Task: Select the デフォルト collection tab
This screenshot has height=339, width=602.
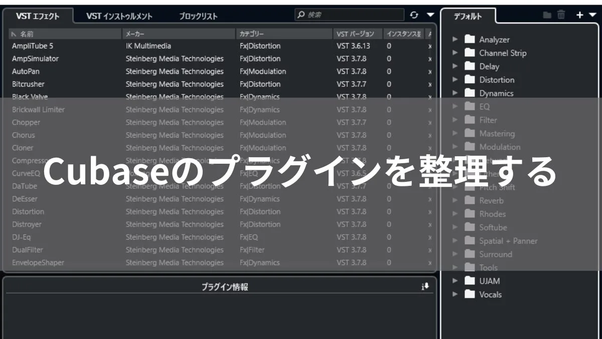Action: 468,16
